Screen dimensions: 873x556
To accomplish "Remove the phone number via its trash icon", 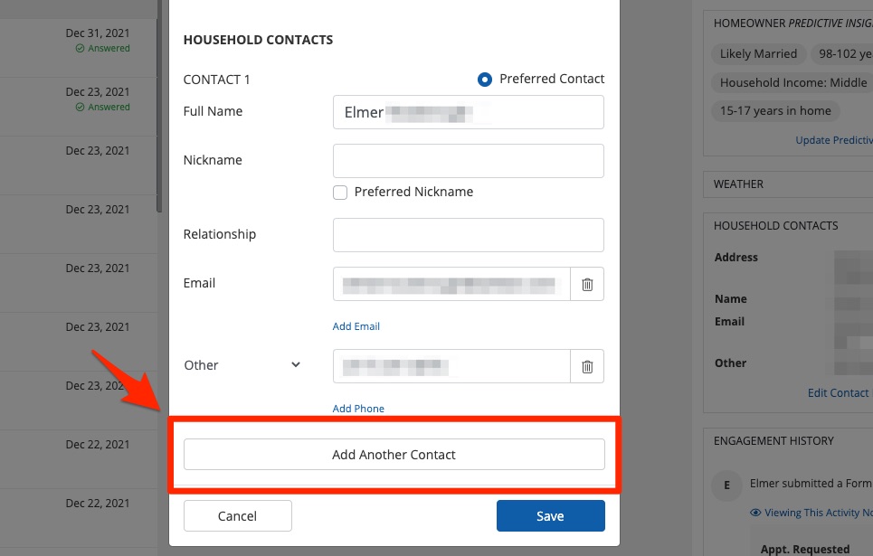I will tap(586, 366).
